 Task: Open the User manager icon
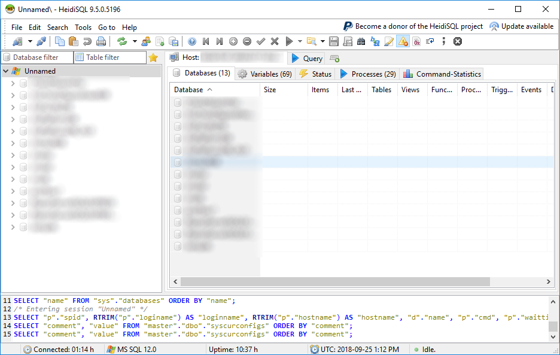coord(146,41)
